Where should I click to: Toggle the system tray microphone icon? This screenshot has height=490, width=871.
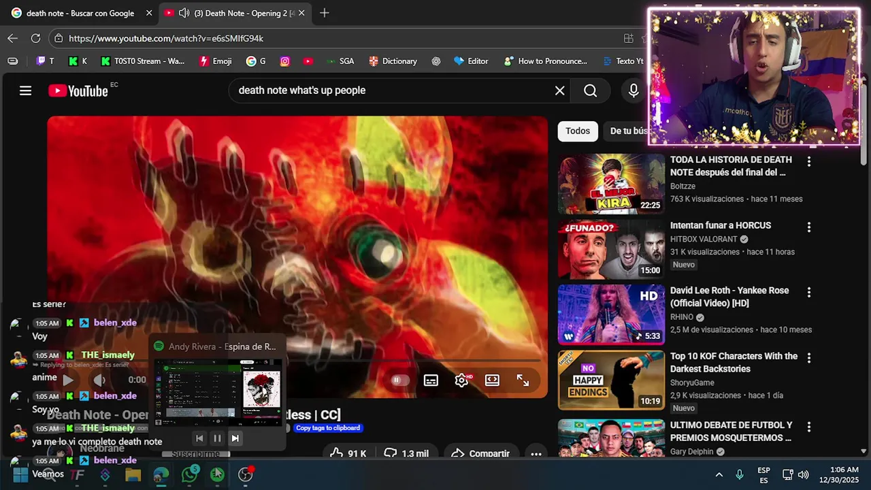(x=740, y=474)
